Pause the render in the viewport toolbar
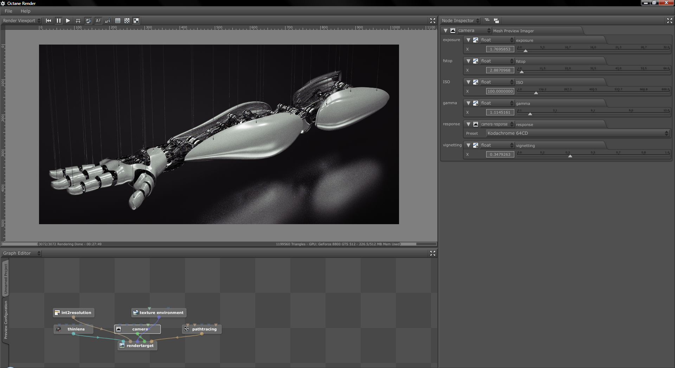 (59, 21)
